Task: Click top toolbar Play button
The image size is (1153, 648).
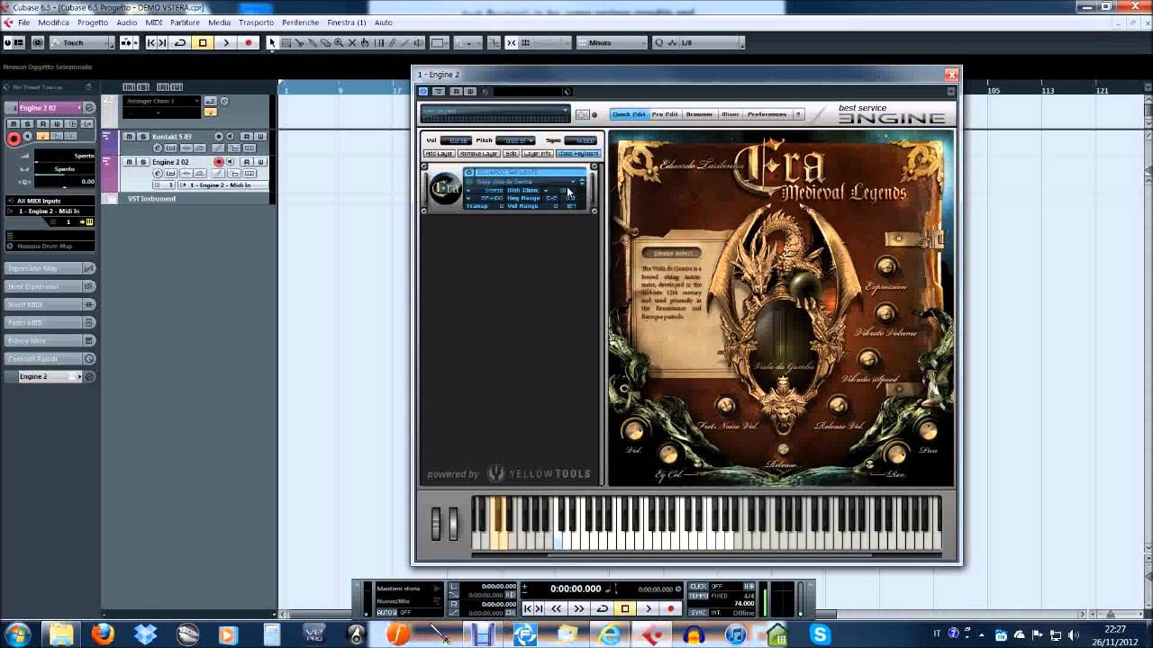Action: 226,42
